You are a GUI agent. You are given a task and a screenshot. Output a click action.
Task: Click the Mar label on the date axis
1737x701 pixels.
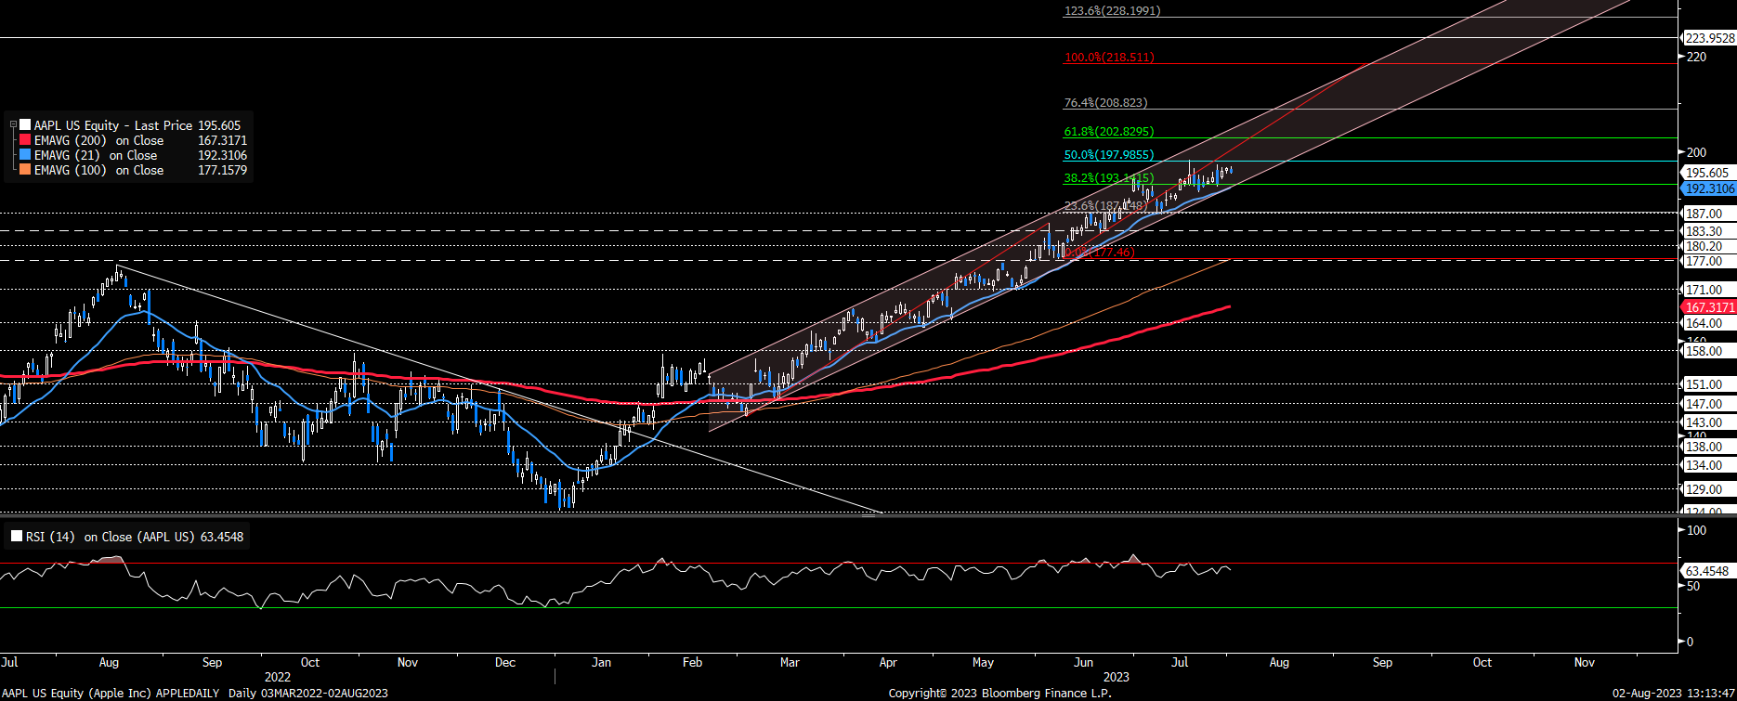click(x=790, y=662)
